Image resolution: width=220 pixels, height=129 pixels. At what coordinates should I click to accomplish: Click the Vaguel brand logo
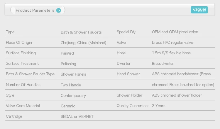tap(199, 10)
